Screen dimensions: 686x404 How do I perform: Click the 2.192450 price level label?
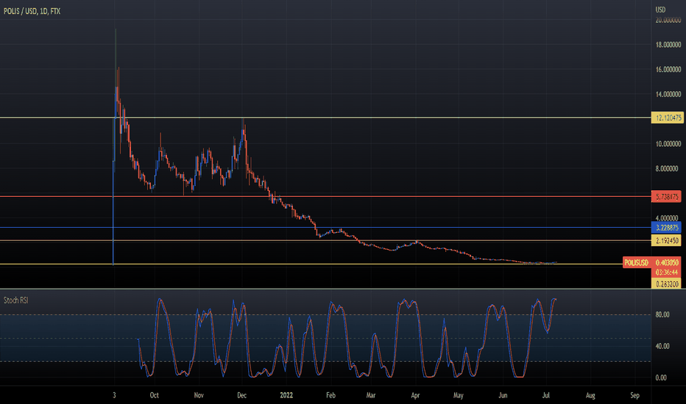point(666,241)
